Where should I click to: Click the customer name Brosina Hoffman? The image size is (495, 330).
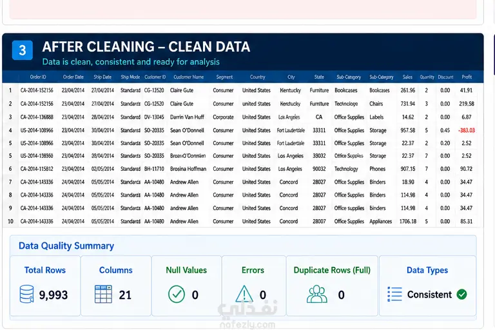pos(188,169)
